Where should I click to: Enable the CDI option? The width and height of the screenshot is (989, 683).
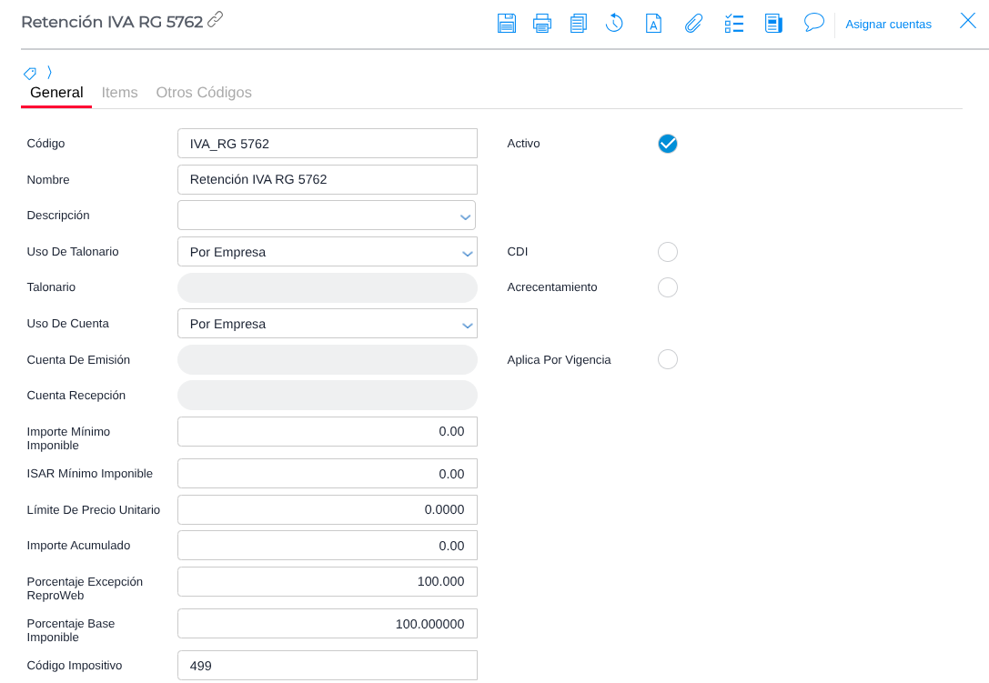(668, 252)
